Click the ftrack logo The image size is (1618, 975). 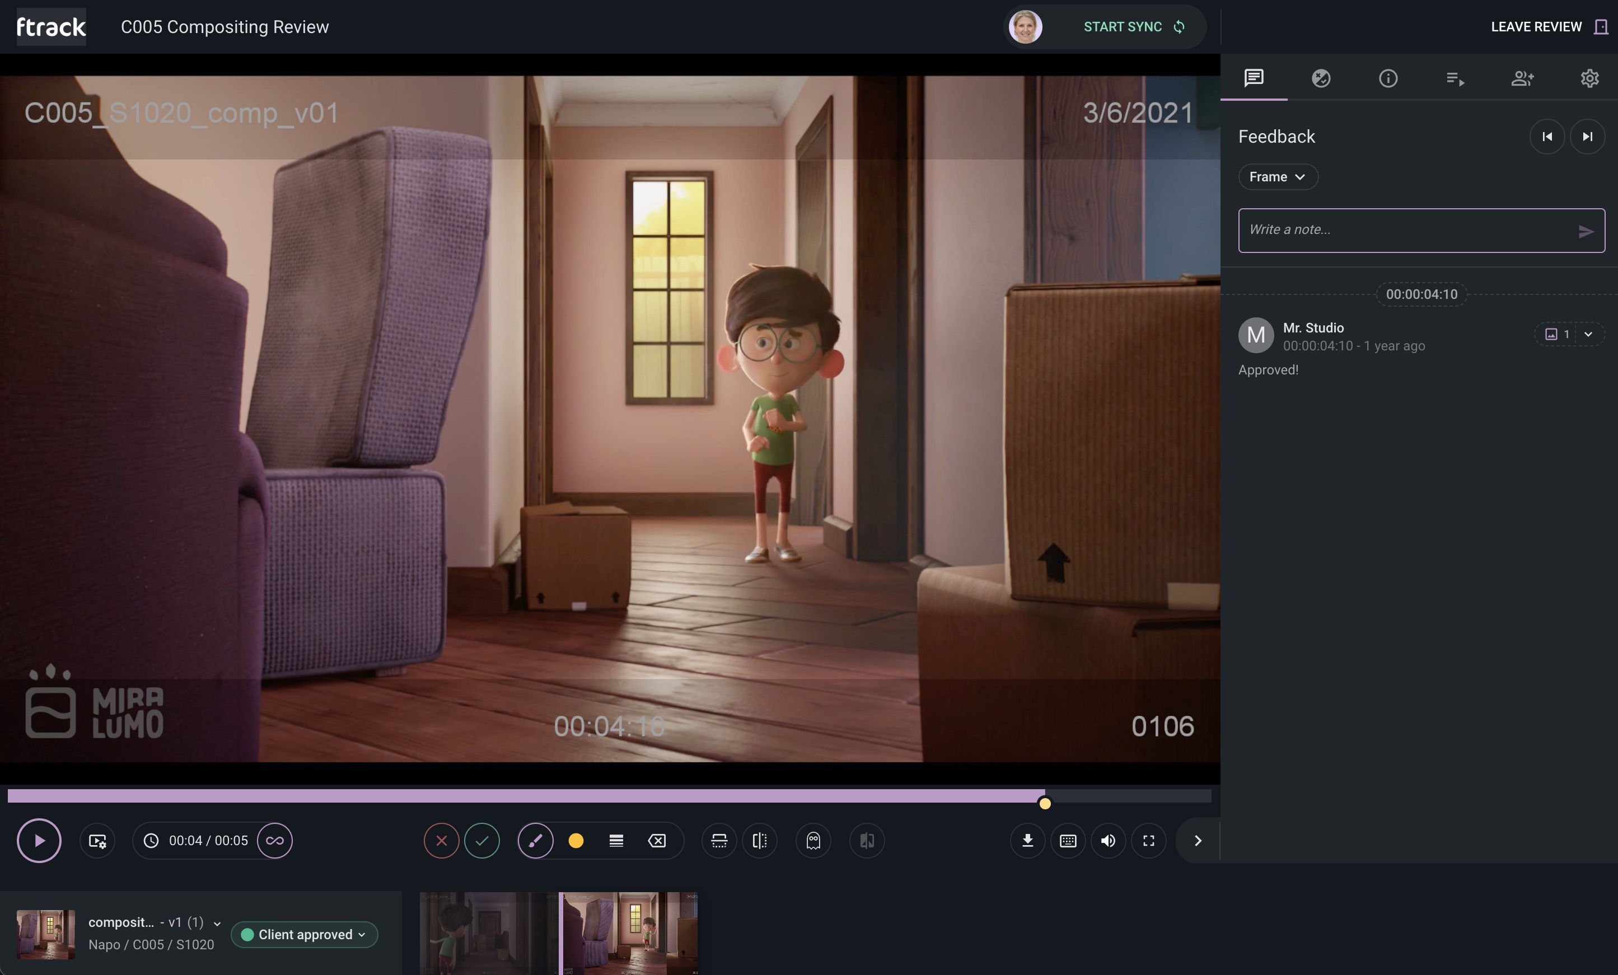click(x=51, y=27)
